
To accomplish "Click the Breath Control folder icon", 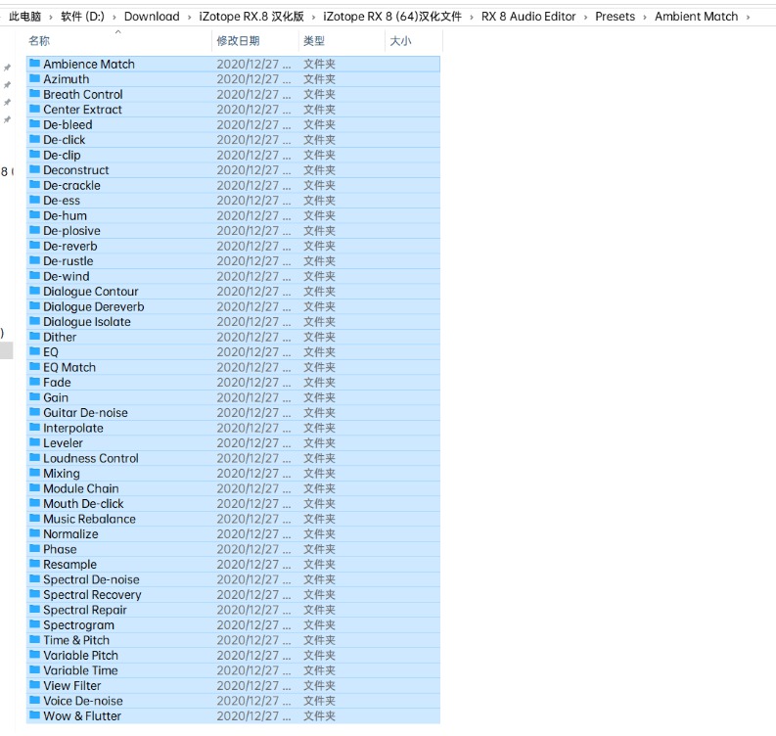I will click(x=34, y=94).
